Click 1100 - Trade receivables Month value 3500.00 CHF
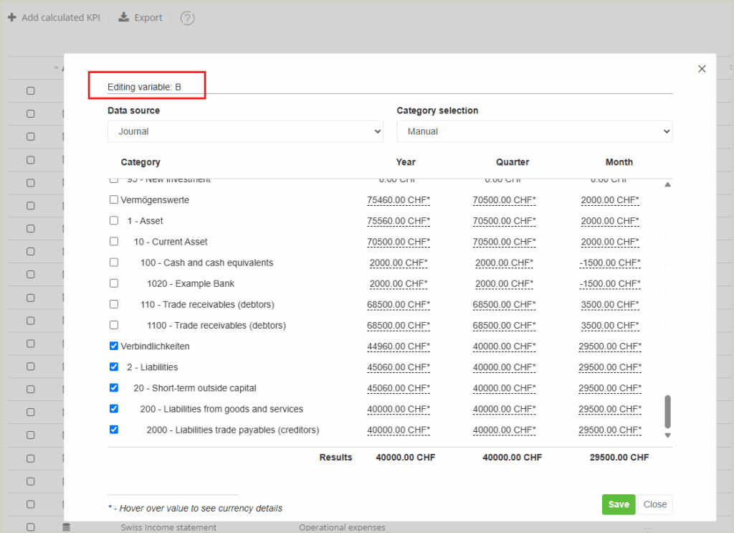 [610, 326]
